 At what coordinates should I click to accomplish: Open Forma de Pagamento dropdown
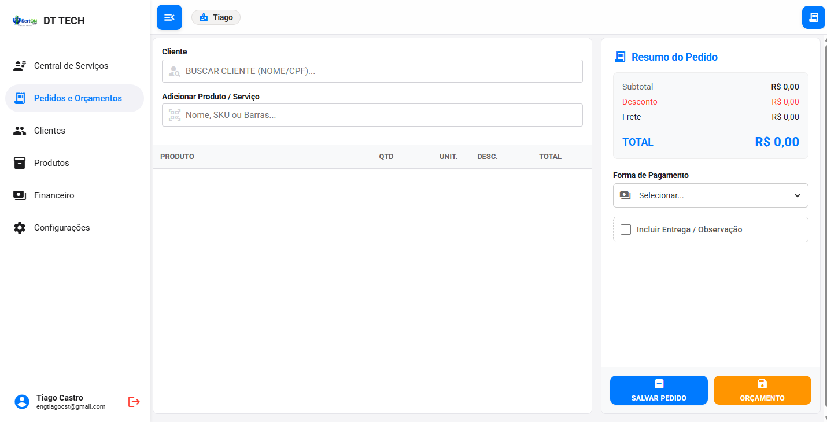coord(711,195)
